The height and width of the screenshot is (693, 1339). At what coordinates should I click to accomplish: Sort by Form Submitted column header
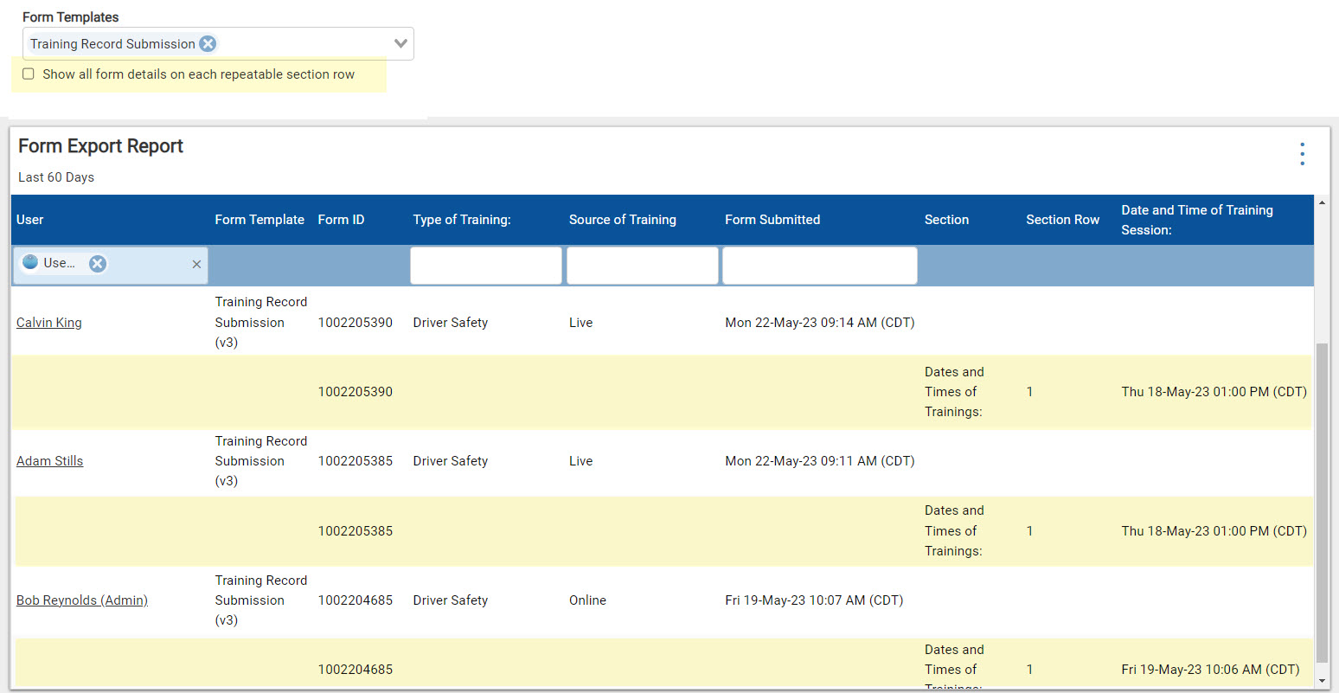coord(772,220)
